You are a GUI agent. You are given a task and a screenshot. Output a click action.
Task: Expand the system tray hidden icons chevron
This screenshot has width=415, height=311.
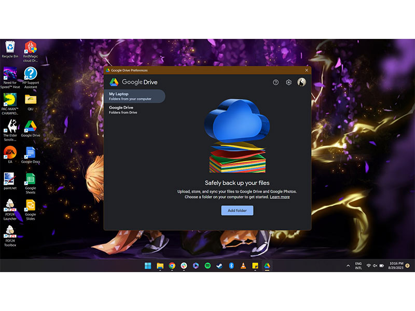[348, 266]
